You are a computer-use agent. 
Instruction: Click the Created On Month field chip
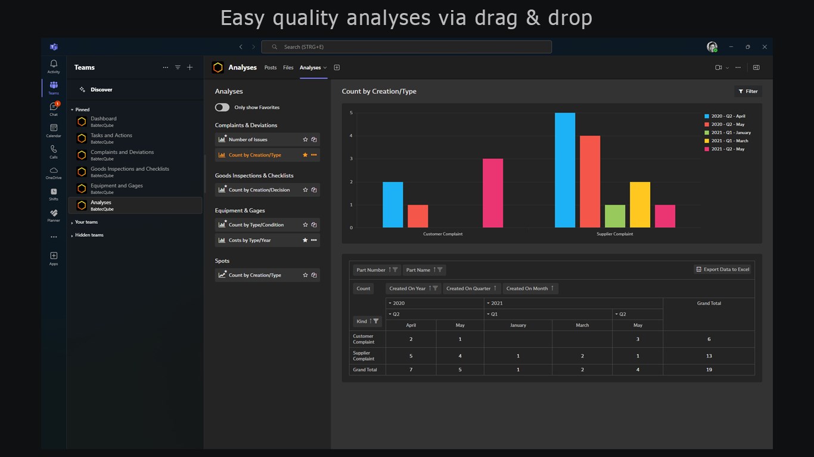[530, 289]
